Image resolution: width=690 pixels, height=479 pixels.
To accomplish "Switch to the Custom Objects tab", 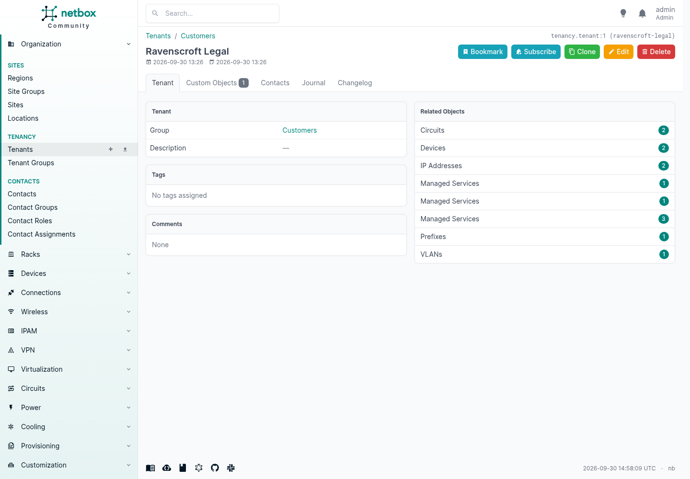I will point(217,83).
